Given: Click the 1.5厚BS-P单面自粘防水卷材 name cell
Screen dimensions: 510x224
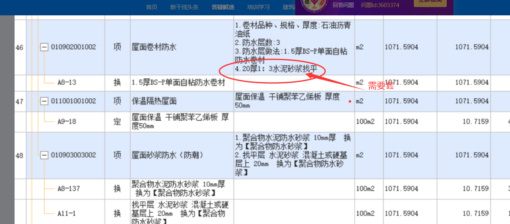Looking at the screenshot, I should coord(182,83).
